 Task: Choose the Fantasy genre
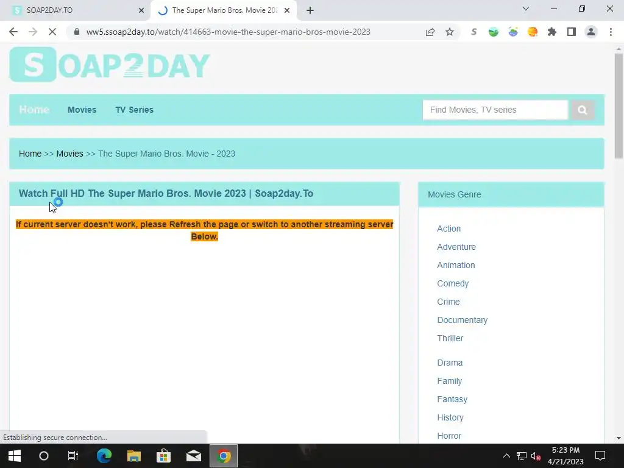point(452,399)
